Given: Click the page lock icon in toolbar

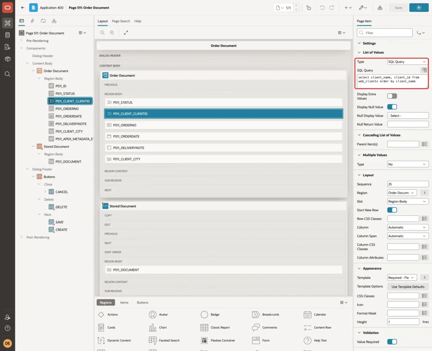Looking at the screenshot, I should [308, 8].
